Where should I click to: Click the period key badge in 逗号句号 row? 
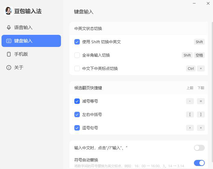click(201, 128)
